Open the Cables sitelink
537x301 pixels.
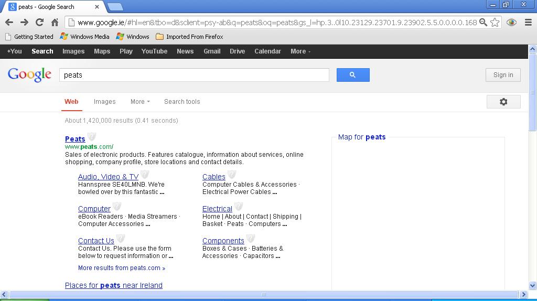click(x=214, y=177)
